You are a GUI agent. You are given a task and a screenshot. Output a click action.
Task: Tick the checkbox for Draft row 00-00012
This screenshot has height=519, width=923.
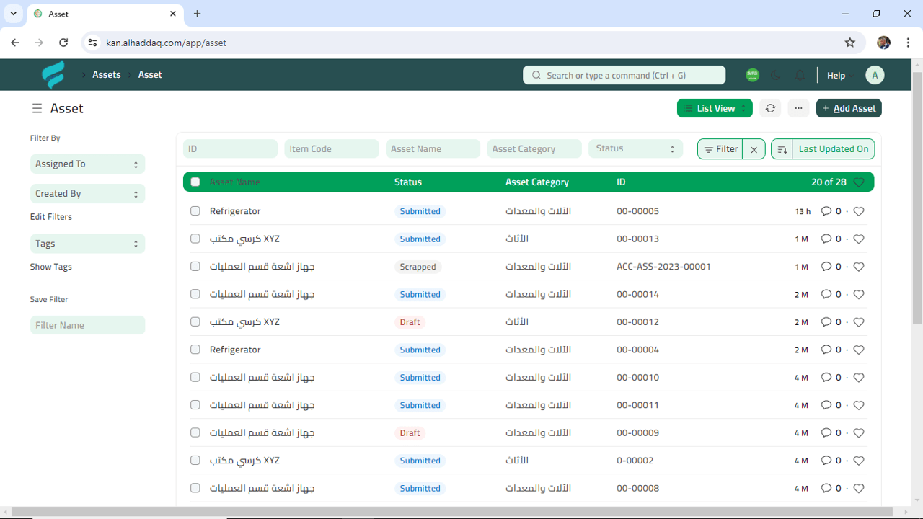pyautogui.click(x=195, y=322)
